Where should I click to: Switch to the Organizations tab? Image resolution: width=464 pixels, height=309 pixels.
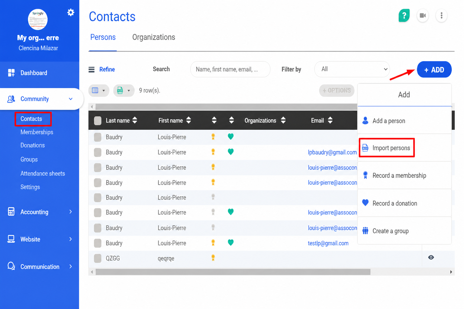click(153, 37)
